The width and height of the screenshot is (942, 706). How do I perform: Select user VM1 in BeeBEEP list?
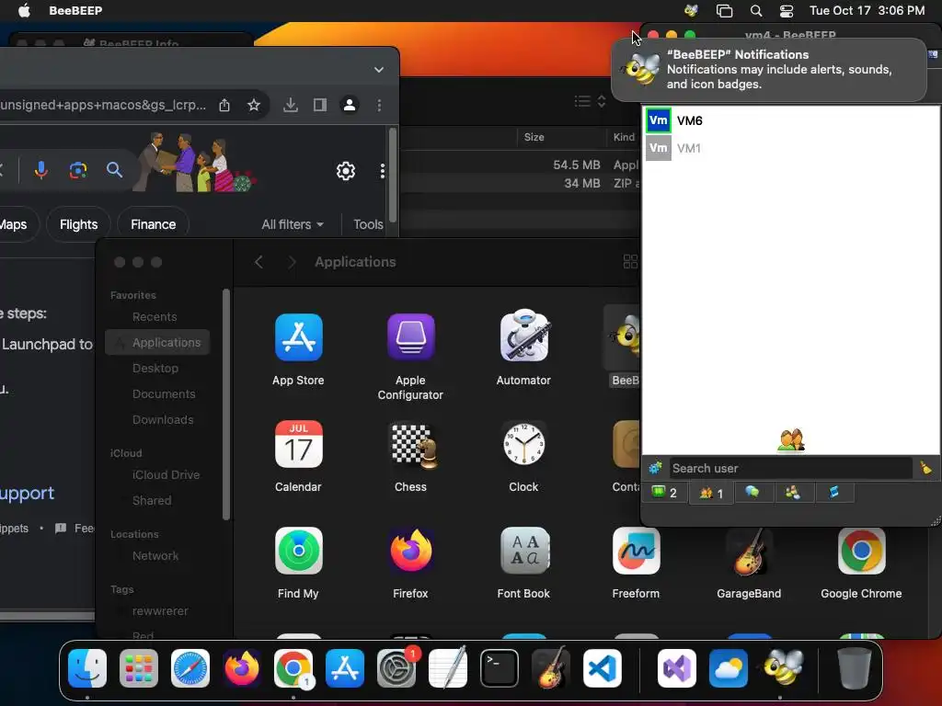790,148
